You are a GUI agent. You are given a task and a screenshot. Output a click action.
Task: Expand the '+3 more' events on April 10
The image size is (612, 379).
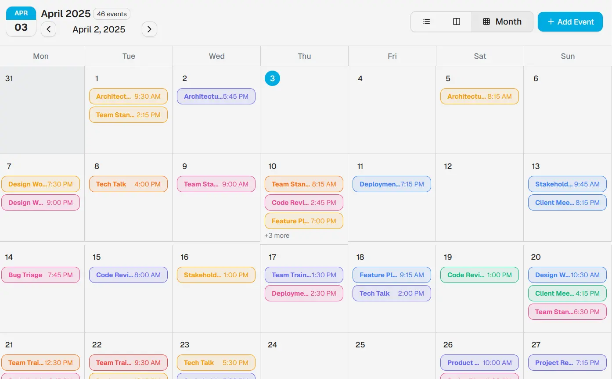point(277,236)
